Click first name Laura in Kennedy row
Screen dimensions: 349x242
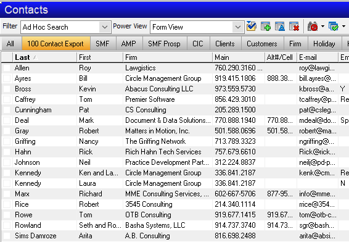pos(88,183)
